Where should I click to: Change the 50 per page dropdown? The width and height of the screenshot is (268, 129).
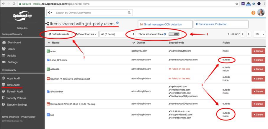click(x=259, y=34)
